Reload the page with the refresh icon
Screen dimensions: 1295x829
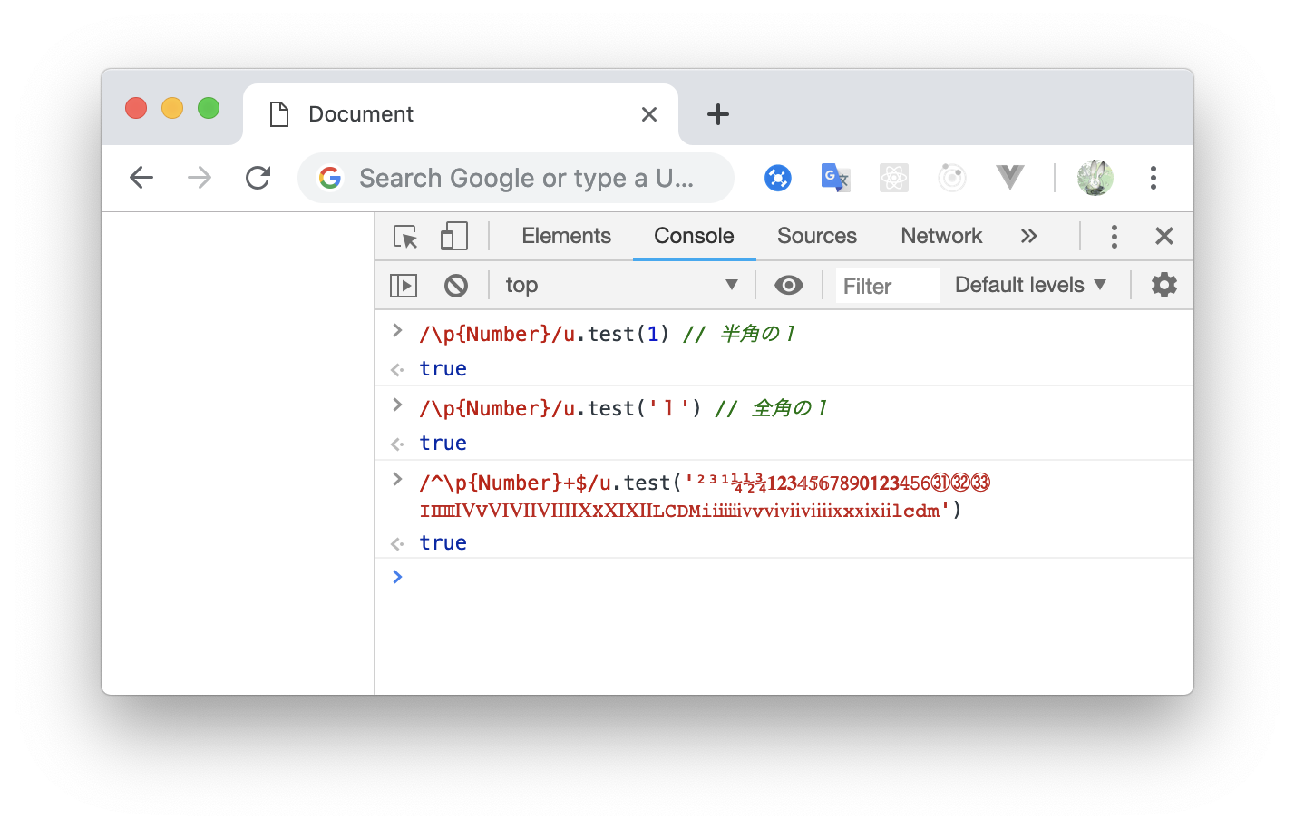click(x=258, y=178)
